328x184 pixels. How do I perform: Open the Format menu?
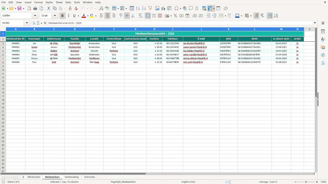tap(39, 2)
